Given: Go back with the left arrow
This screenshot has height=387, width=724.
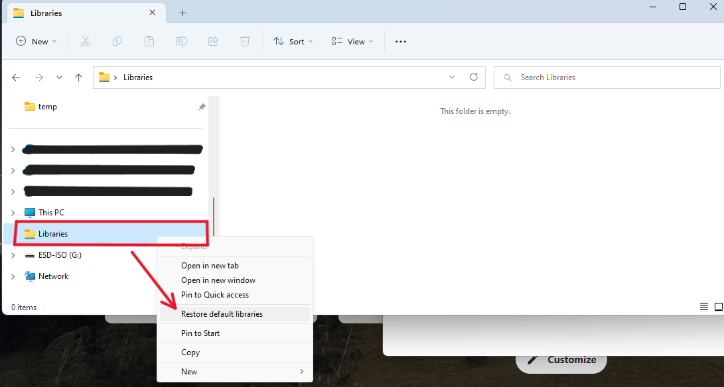Looking at the screenshot, I should coord(16,78).
